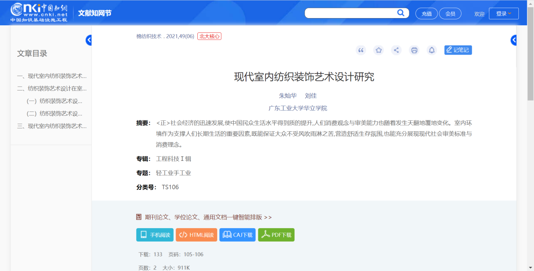This screenshot has width=534, height=271.
Task: Open subsection (一) 纺织装饰艺术设
Action: click(x=54, y=101)
